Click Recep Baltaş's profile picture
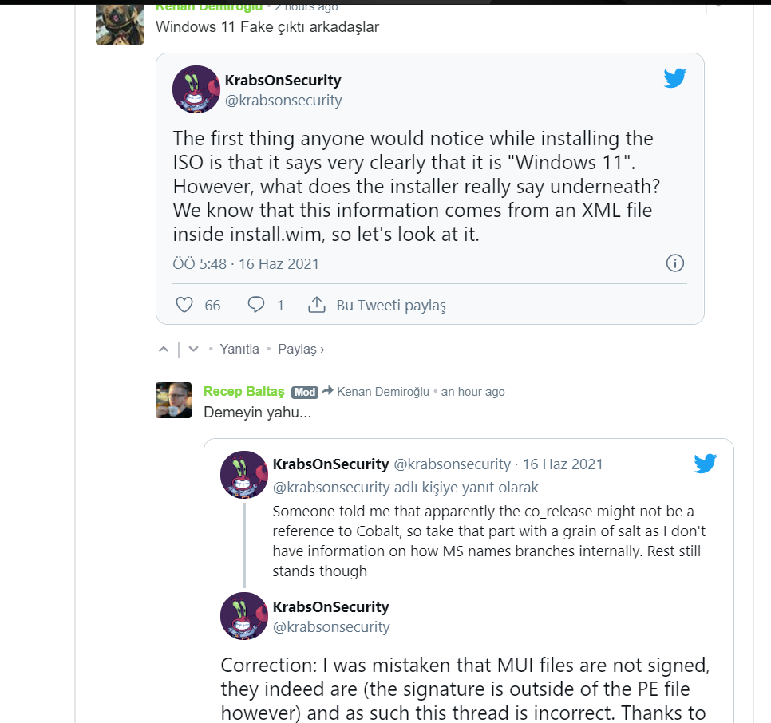The width and height of the screenshot is (771, 723). [x=173, y=401]
